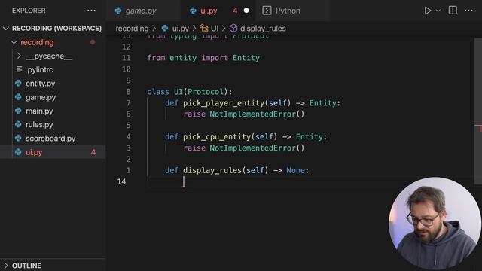The image size is (482, 271).
Task: Split the editor with the split icon
Action: 453,11
